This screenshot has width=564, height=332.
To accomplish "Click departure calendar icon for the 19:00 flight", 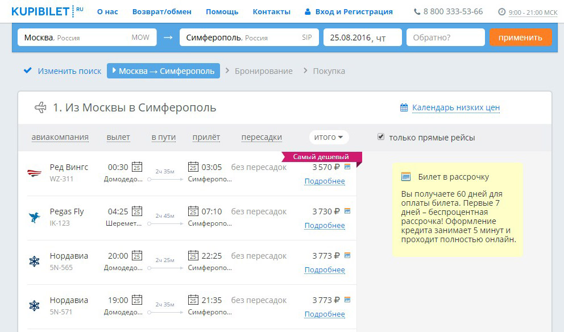I will pyautogui.click(x=136, y=300).
